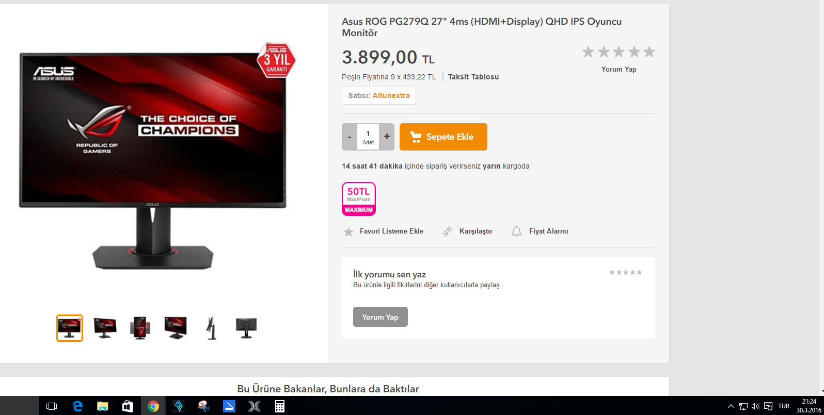The width and height of the screenshot is (824, 415).
Task: Click the Peşin Fiyatına 9 x 433,22 TL text
Action: 389,77
